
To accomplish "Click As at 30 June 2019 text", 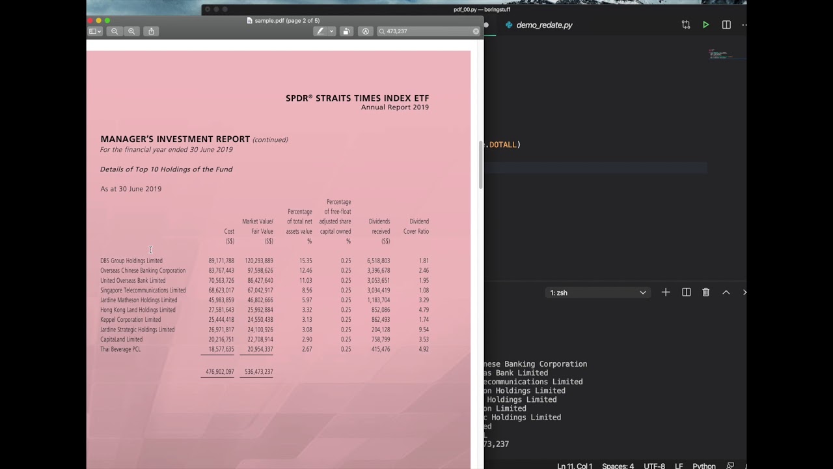I will (x=131, y=188).
